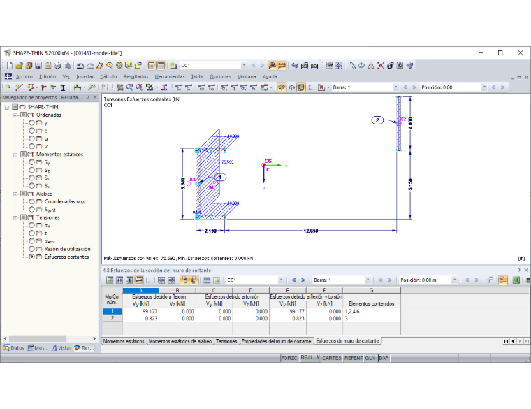Open the Resultados menu
The height and width of the screenshot is (409, 531).
pyautogui.click(x=136, y=77)
